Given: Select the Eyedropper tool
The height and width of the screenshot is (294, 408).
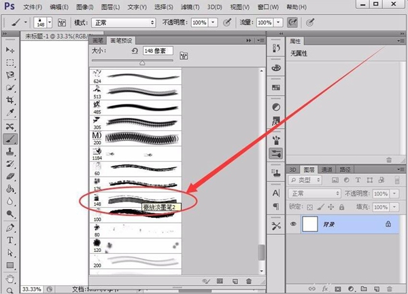Looking at the screenshot, I should coord(10,113).
